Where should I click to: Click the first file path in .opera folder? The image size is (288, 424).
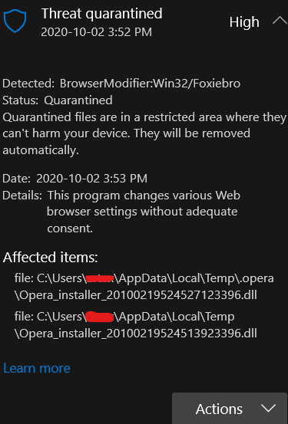pyautogui.click(x=144, y=286)
